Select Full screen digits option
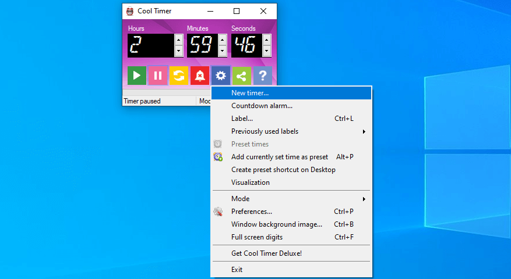511x279 pixels. click(x=291, y=237)
